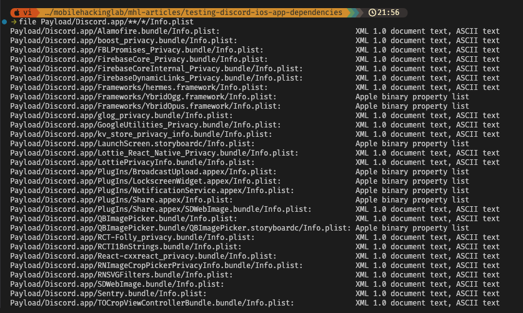Click the boost_privacy.bundle/Info.plist path

124,41
